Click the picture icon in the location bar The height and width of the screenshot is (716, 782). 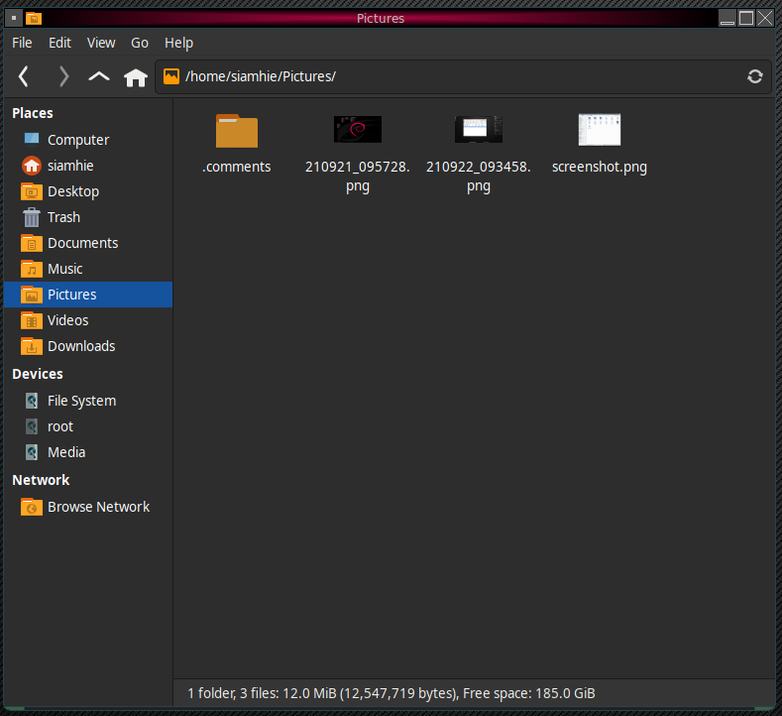click(171, 76)
